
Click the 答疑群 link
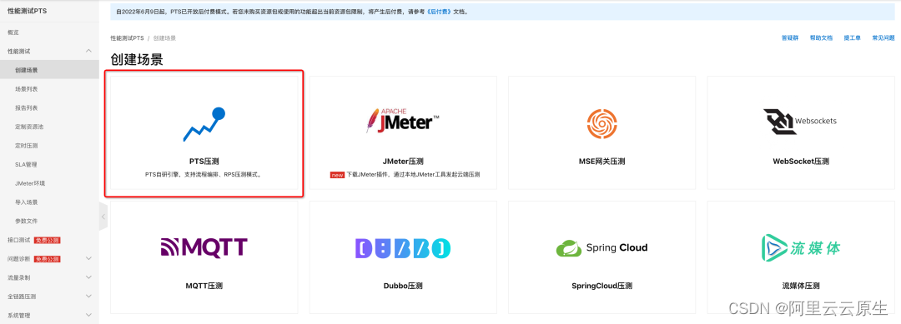(789, 37)
